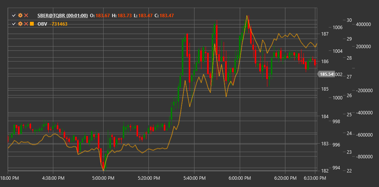Click the -200000 OBV axis label
The image size is (379, 187).
tap(364, 91)
